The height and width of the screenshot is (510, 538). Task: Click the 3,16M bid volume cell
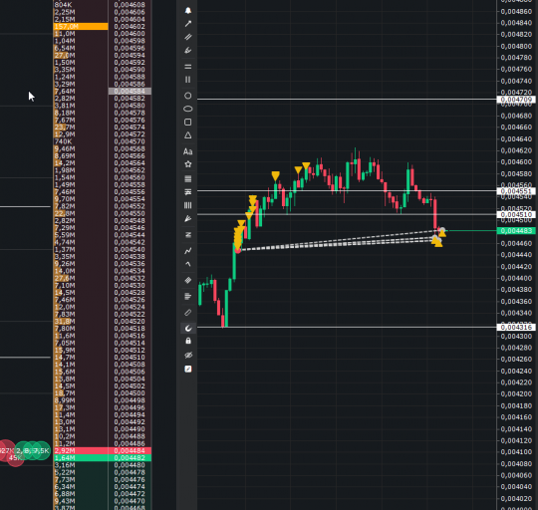tap(65, 465)
